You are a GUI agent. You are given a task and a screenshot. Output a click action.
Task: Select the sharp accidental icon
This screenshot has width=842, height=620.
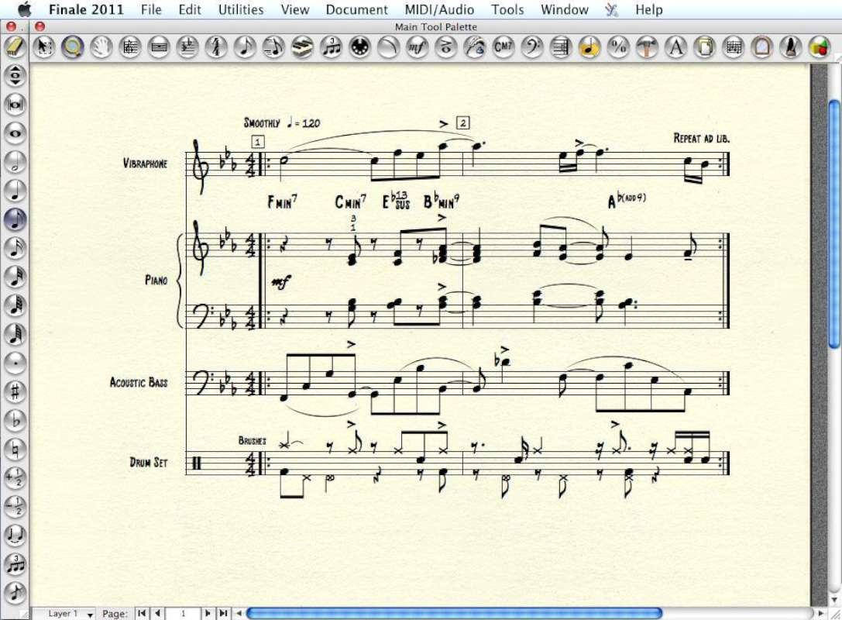[x=15, y=390]
